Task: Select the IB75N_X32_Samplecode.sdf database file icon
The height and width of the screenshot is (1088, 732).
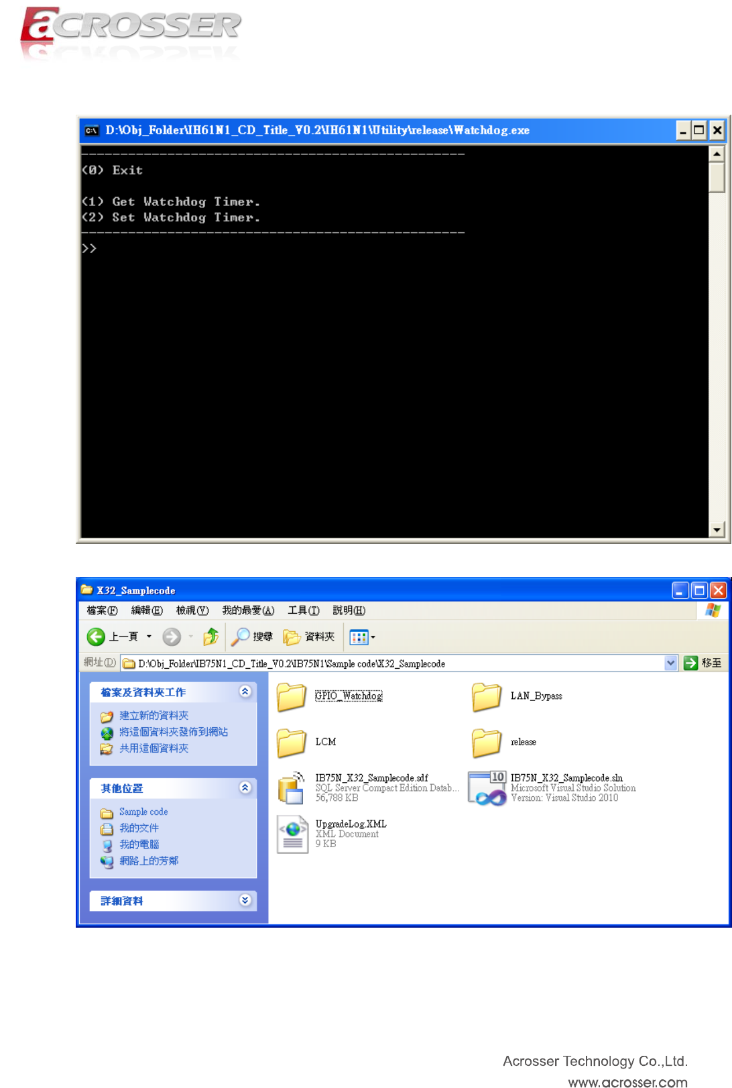Action: [x=292, y=788]
